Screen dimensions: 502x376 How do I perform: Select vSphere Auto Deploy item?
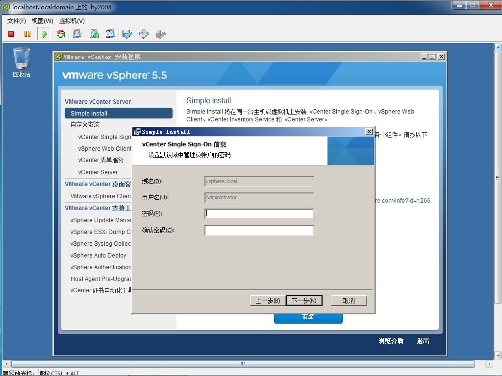click(x=98, y=256)
